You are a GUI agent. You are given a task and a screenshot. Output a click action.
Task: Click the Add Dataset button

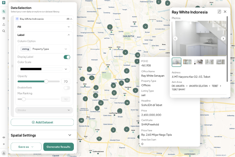[x=42, y=122]
